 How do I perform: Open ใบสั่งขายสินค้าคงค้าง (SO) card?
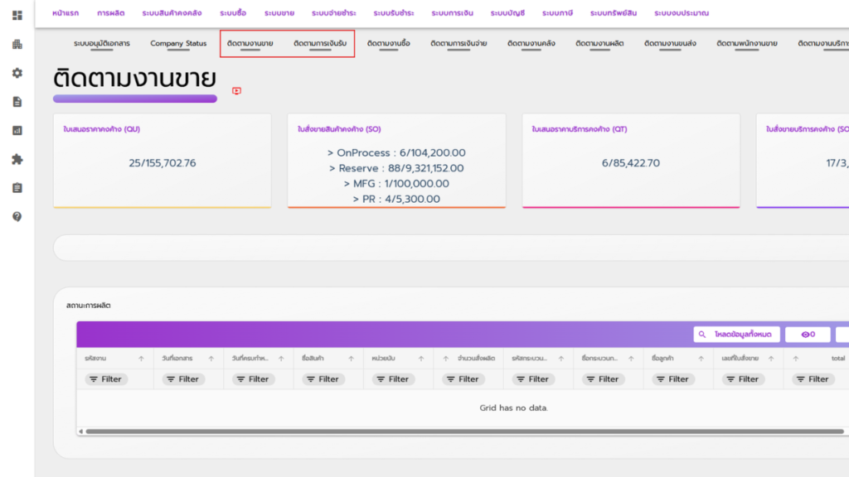[396, 161]
